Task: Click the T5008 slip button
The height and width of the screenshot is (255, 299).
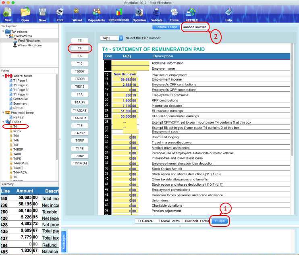Action: (x=80, y=79)
